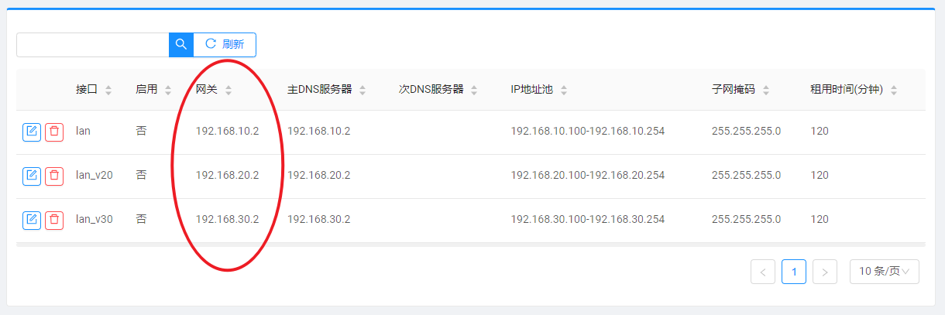Delete the lan_v30 DHCP entry
945x315 pixels.
coord(54,220)
